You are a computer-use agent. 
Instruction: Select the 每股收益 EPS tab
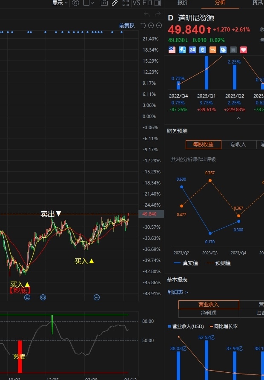(203, 144)
